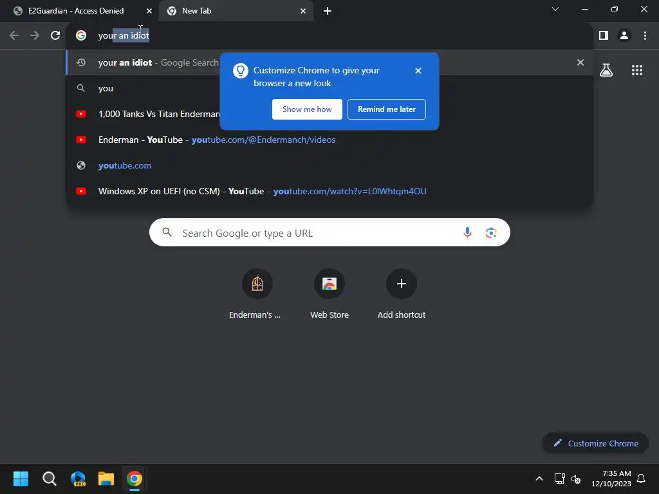
Task: Open File Explorer from the taskbar
Action: [106, 479]
